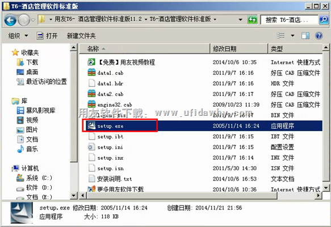Select setup.isn file icon
This screenshot has height=227, width=331.
[91, 168]
